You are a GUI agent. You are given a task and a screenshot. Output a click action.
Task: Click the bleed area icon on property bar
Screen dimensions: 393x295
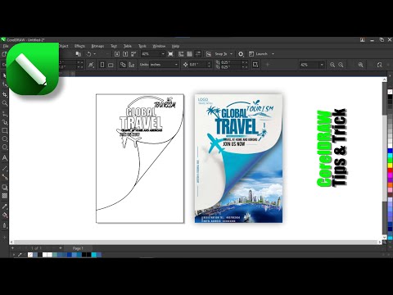255,65
